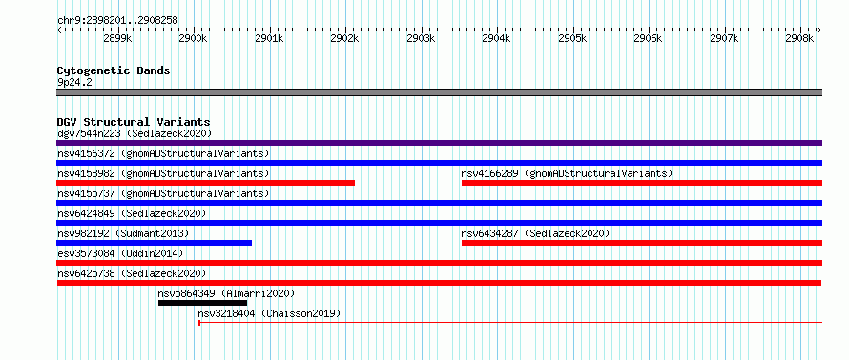Viewport: 849px width, 360px height.
Task: Open the esv3573084 (Uddin2014) label
Action: (x=120, y=253)
